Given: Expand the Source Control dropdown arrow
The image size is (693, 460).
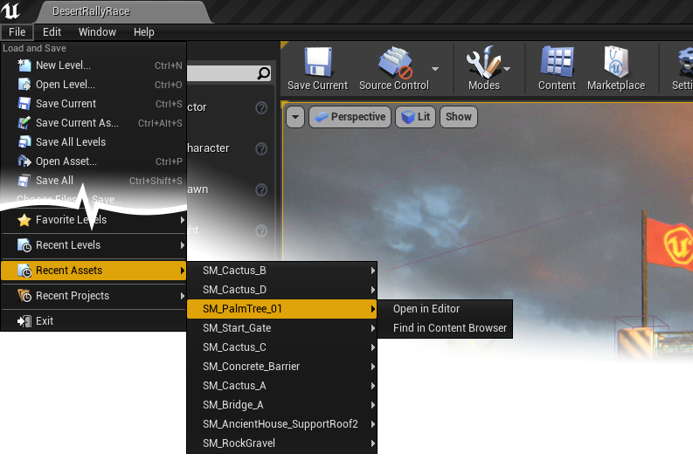Looking at the screenshot, I should coord(434,69).
